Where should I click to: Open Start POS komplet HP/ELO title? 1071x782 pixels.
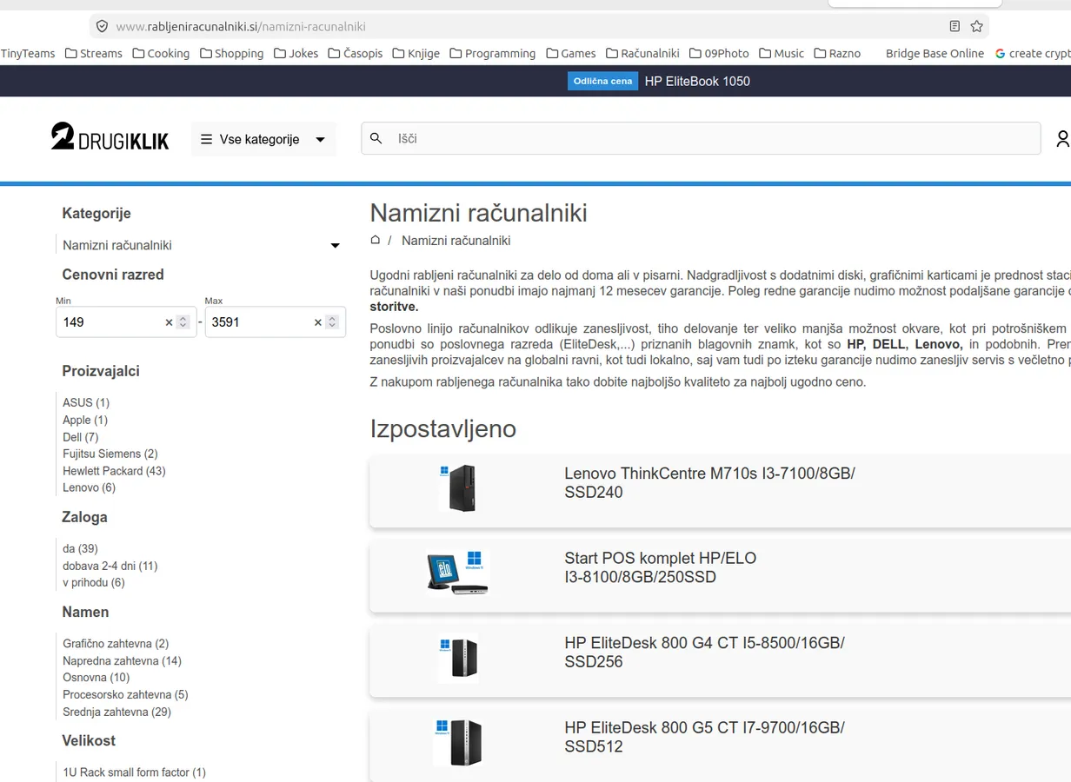click(660, 567)
